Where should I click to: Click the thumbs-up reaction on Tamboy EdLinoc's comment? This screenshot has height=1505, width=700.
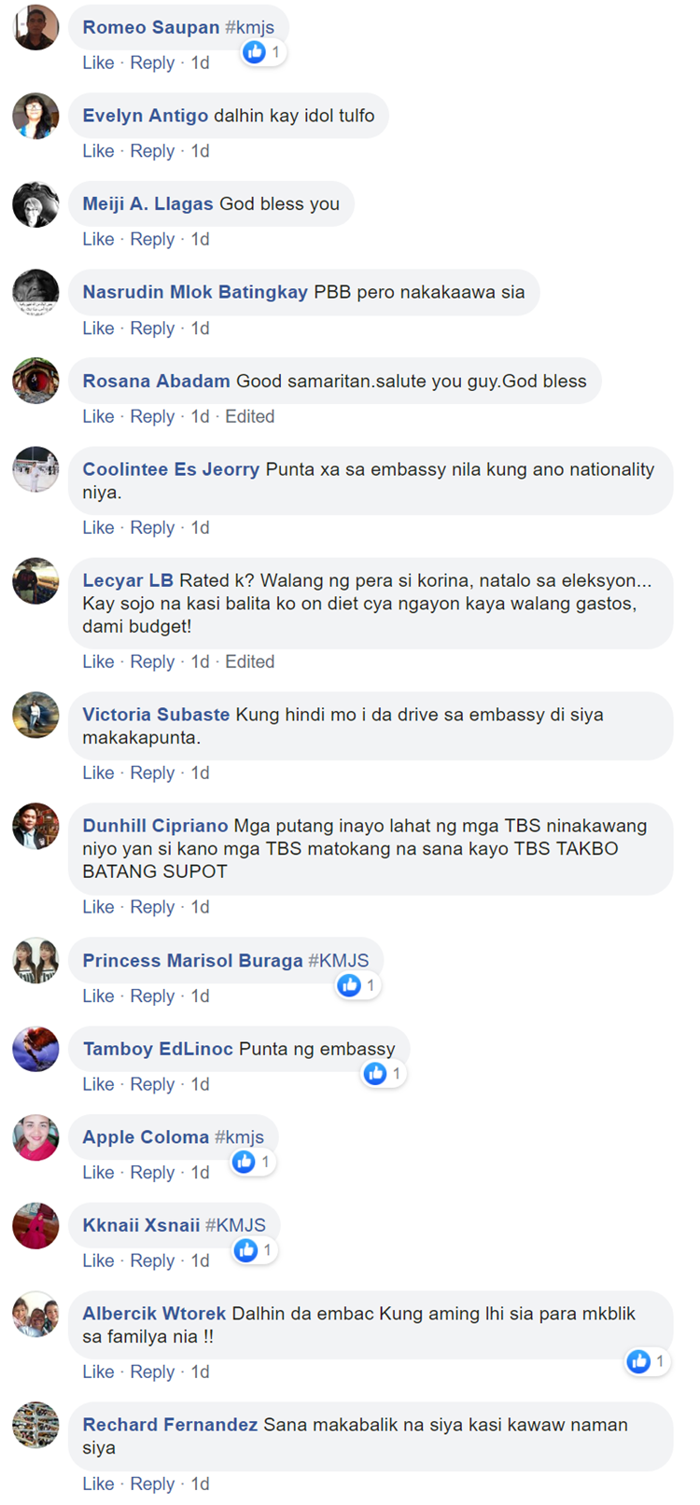click(375, 1074)
